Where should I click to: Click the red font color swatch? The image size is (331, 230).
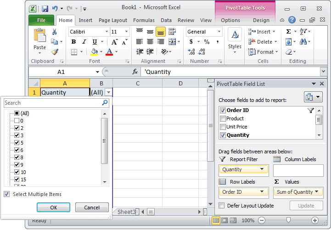(109, 52)
